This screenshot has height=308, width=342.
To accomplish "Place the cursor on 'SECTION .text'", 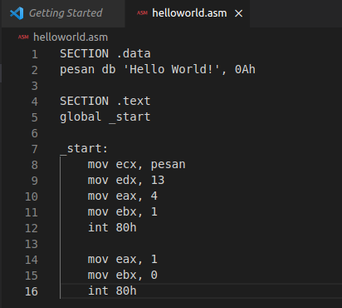I will [x=105, y=101].
